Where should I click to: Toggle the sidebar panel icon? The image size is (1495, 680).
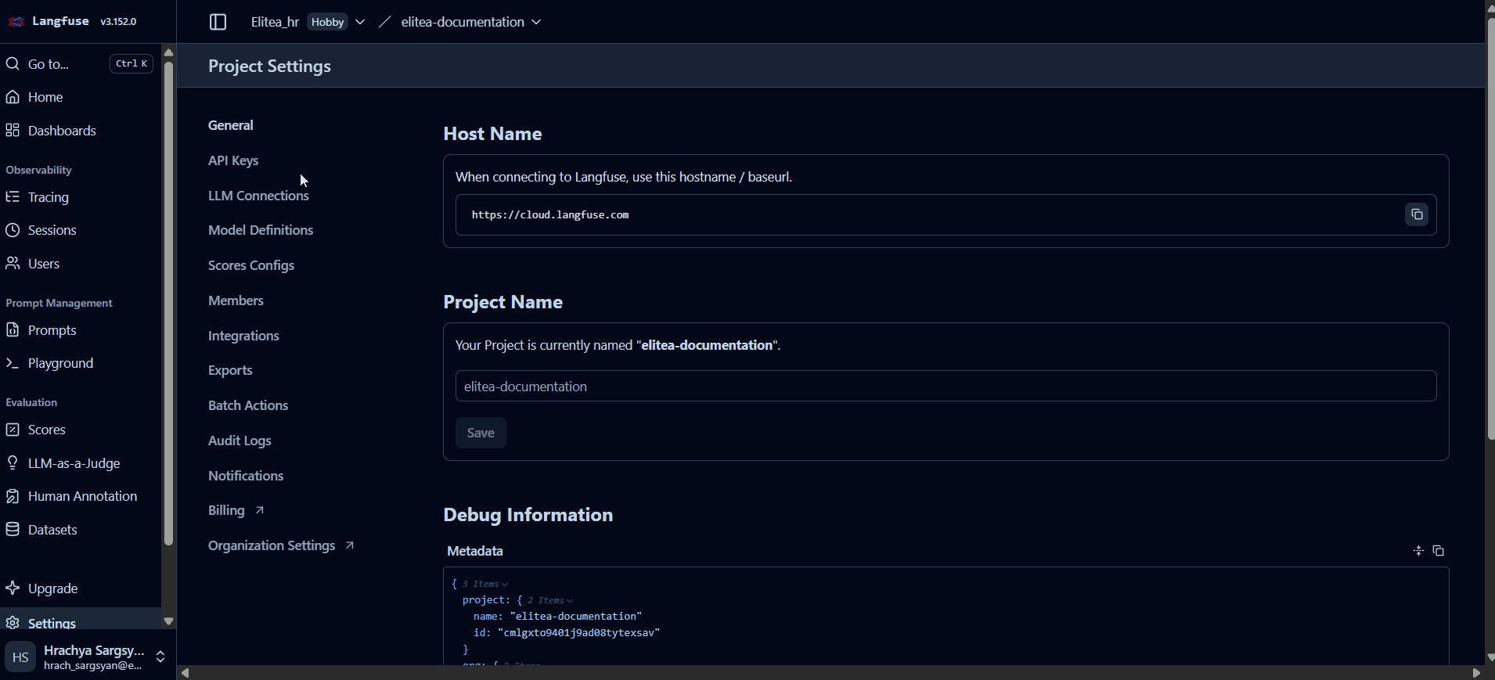218,22
